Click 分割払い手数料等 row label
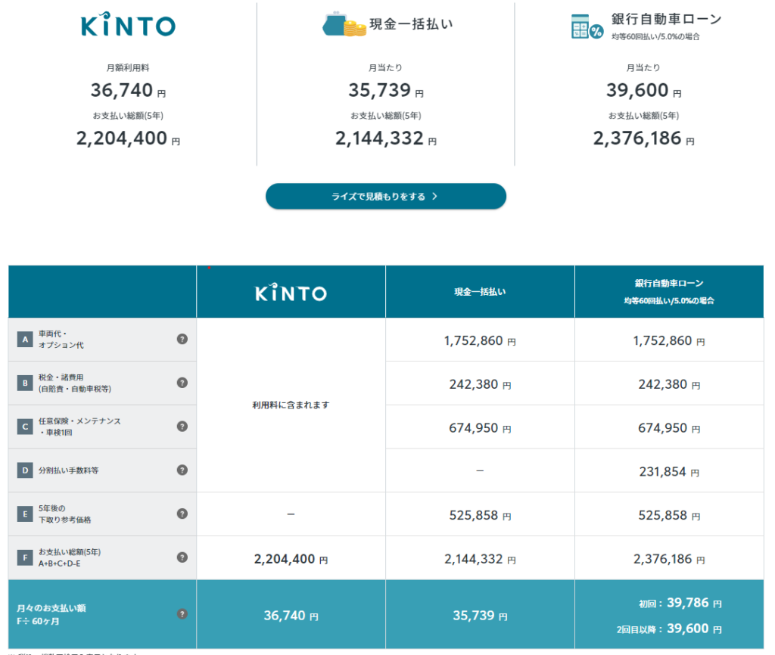The height and width of the screenshot is (655, 775). coord(69,470)
